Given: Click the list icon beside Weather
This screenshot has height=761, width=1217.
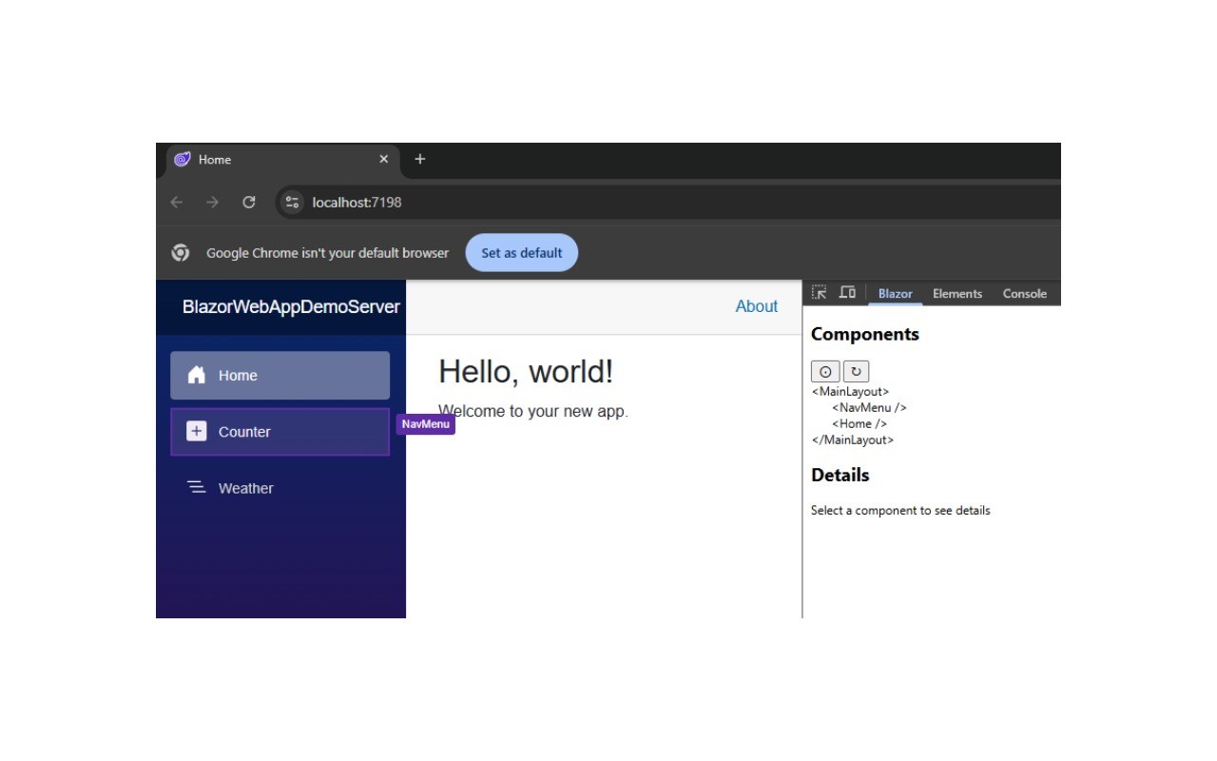Looking at the screenshot, I should pos(197,487).
